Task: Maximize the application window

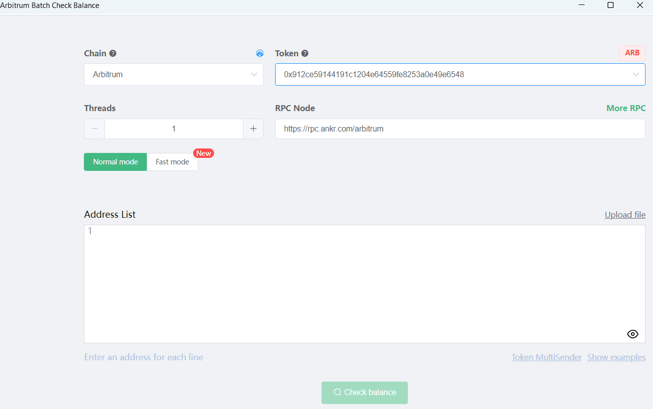Action: point(610,5)
